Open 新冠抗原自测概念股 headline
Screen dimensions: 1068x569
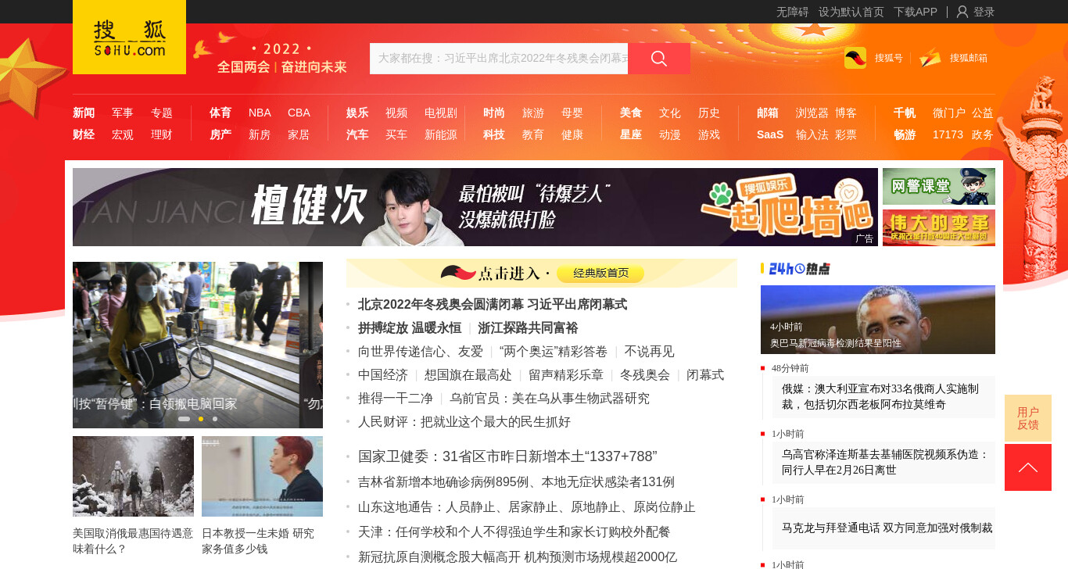point(518,557)
